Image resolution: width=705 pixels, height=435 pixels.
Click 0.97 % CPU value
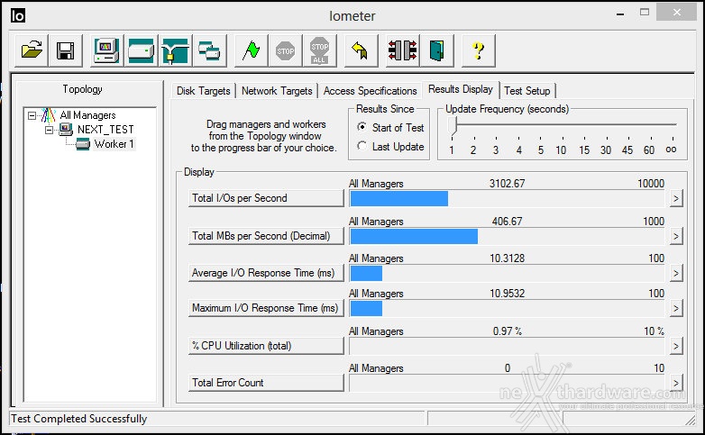pos(507,331)
